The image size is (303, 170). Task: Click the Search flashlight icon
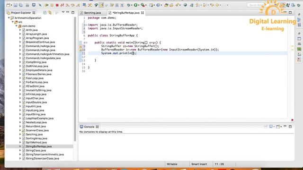point(177,5)
